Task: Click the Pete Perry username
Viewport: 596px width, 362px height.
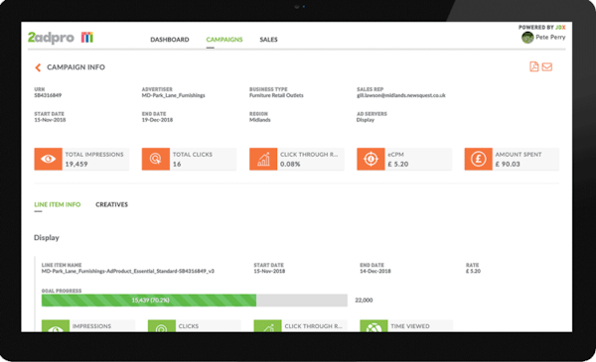Action: point(550,37)
